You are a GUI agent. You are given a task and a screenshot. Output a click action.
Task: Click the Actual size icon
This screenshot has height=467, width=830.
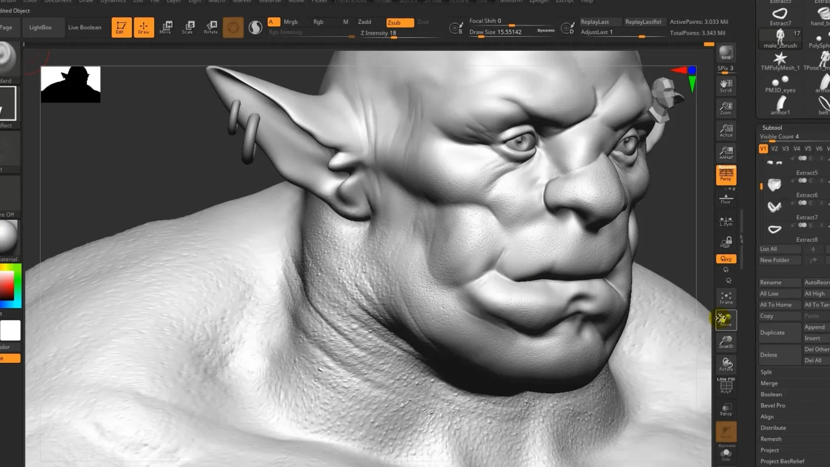726,131
